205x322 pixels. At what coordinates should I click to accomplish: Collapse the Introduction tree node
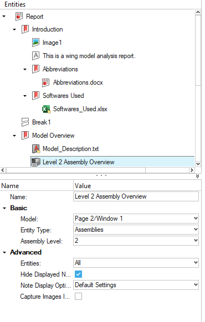coord(14,29)
